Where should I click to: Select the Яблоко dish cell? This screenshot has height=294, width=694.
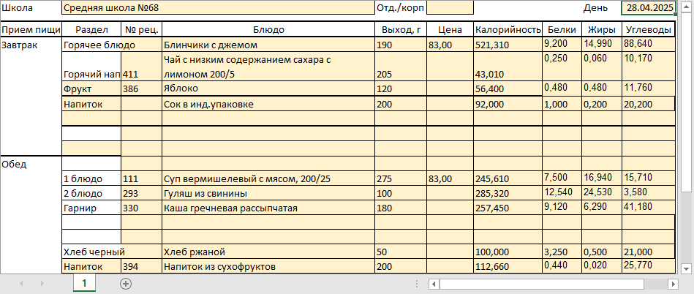pos(268,88)
